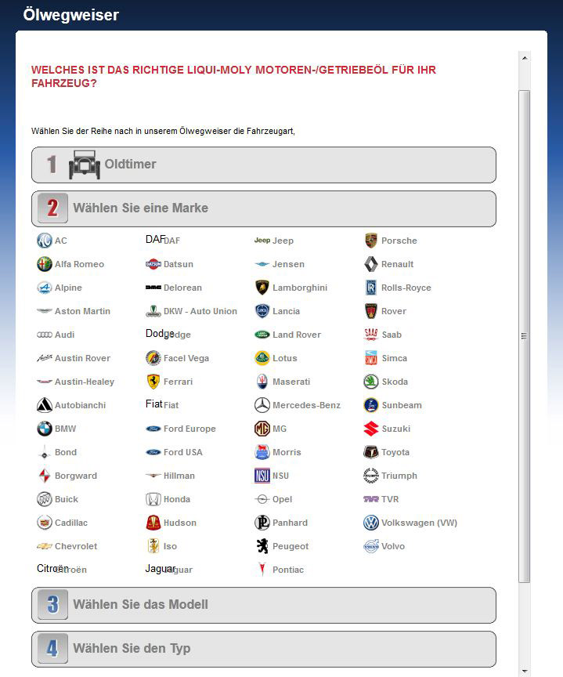Choose Iso from the brand list

[170, 546]
